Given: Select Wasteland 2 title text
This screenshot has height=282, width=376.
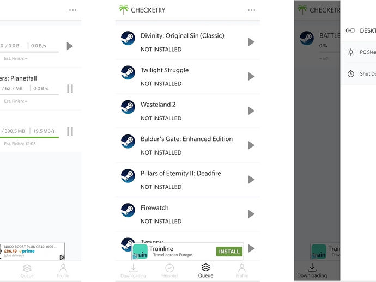Looking at the screenshot, I should click(158, 105).
